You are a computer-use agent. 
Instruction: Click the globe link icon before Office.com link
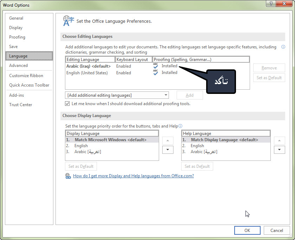pos(68,176)
